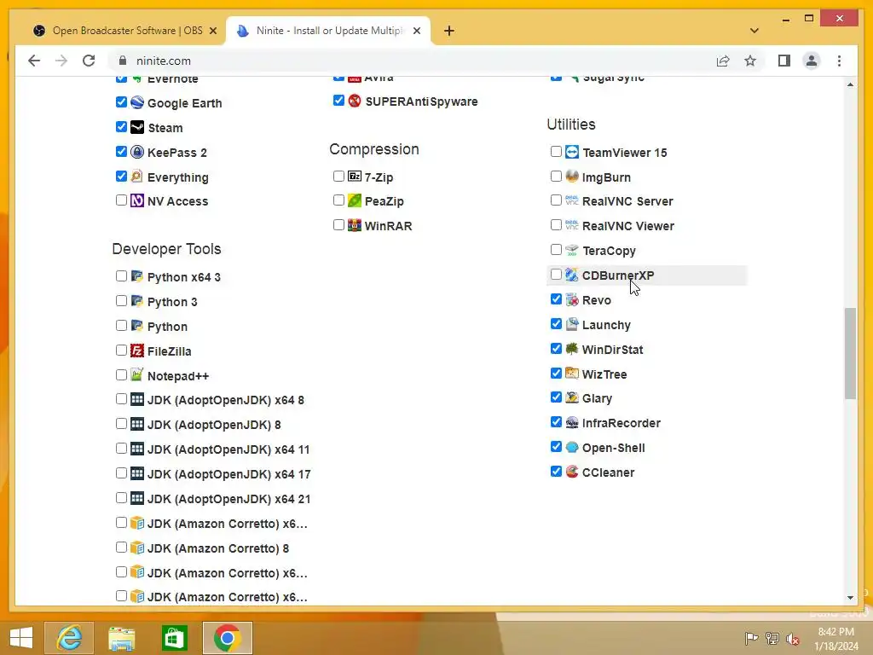Click the InfraRecorder icon

572,422
